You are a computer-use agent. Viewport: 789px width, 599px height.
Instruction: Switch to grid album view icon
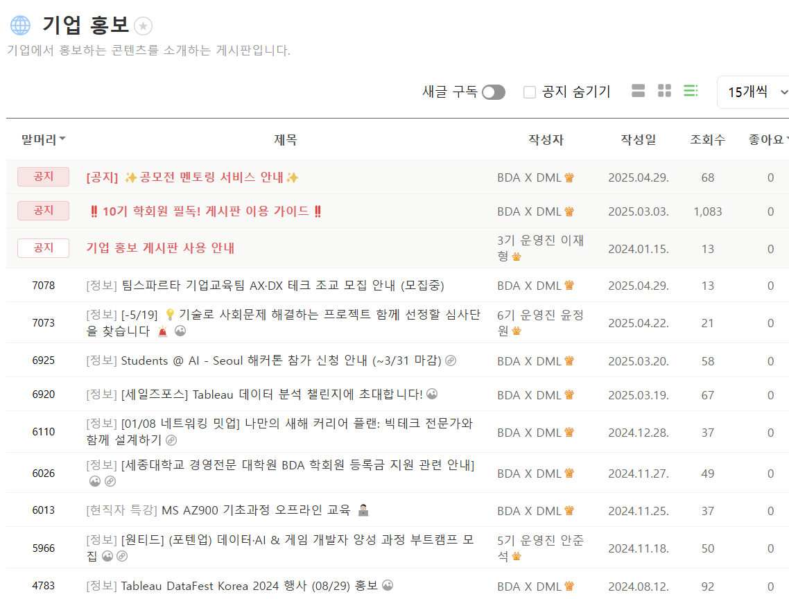click(664, 91)
